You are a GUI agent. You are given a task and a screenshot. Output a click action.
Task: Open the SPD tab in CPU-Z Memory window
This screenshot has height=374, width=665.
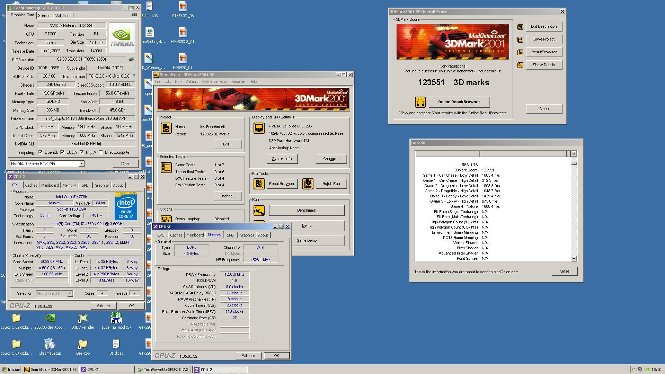click(x=230, y=235)
